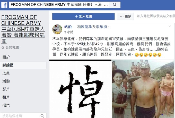Click the group search magnifier icon in sidebar
Image resolution: width=175 pixels, height=118 pixels.
[42, 116]
